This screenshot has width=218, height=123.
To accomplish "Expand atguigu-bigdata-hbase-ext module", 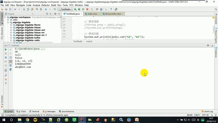I will point(11,30).
